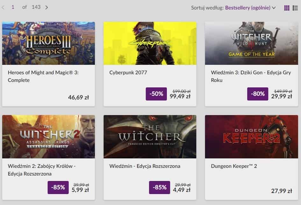Open The Witcher Enhanced Edition cover image
This screenshot has height=205, width=301.
[x=150, y=137]
